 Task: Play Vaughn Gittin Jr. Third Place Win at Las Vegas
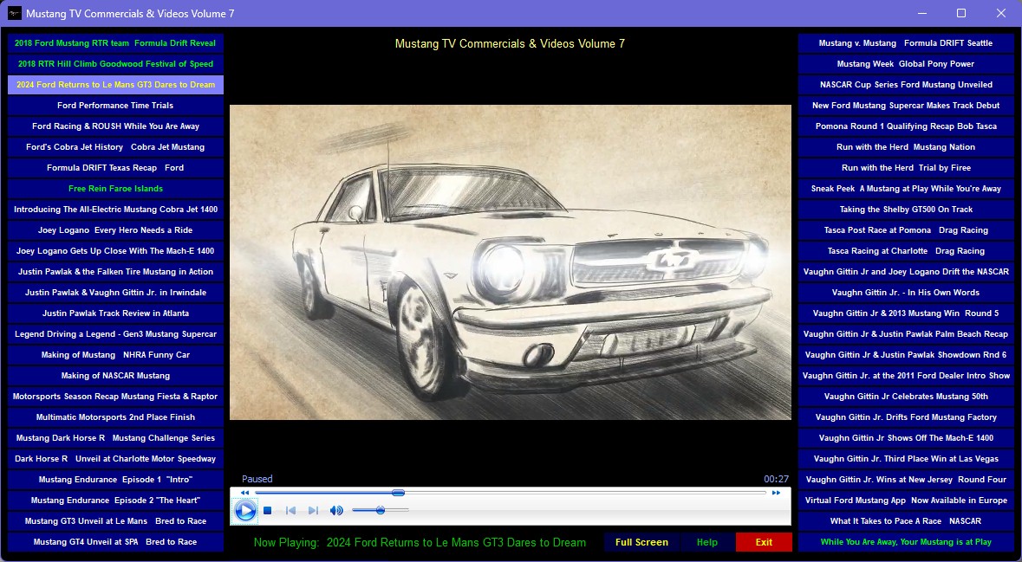coord(906,459)
